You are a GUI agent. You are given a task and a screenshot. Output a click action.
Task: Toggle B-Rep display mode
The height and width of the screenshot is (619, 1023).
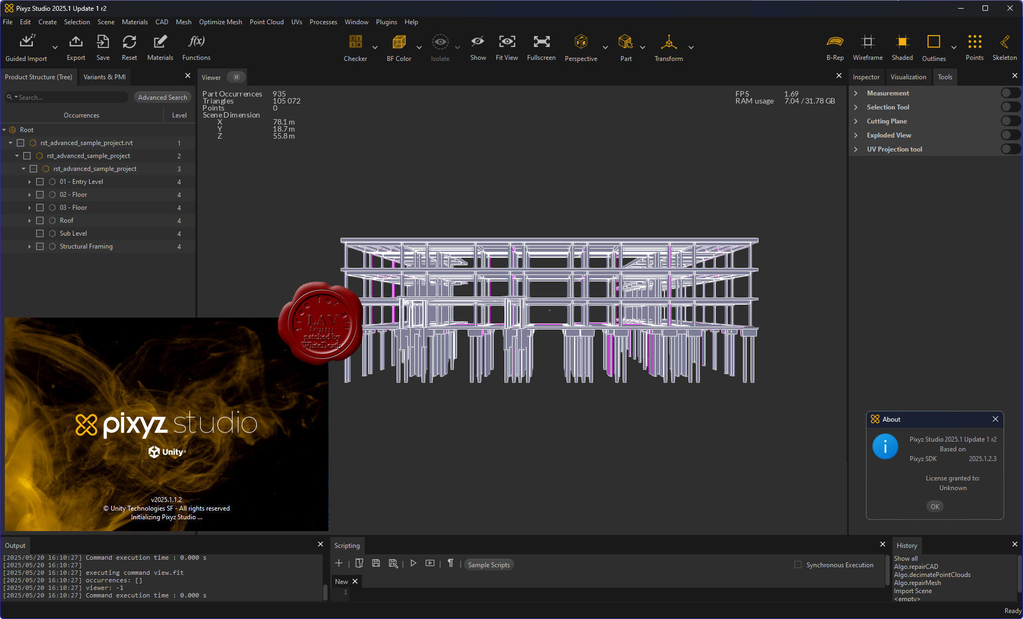(x=835, y=42)
